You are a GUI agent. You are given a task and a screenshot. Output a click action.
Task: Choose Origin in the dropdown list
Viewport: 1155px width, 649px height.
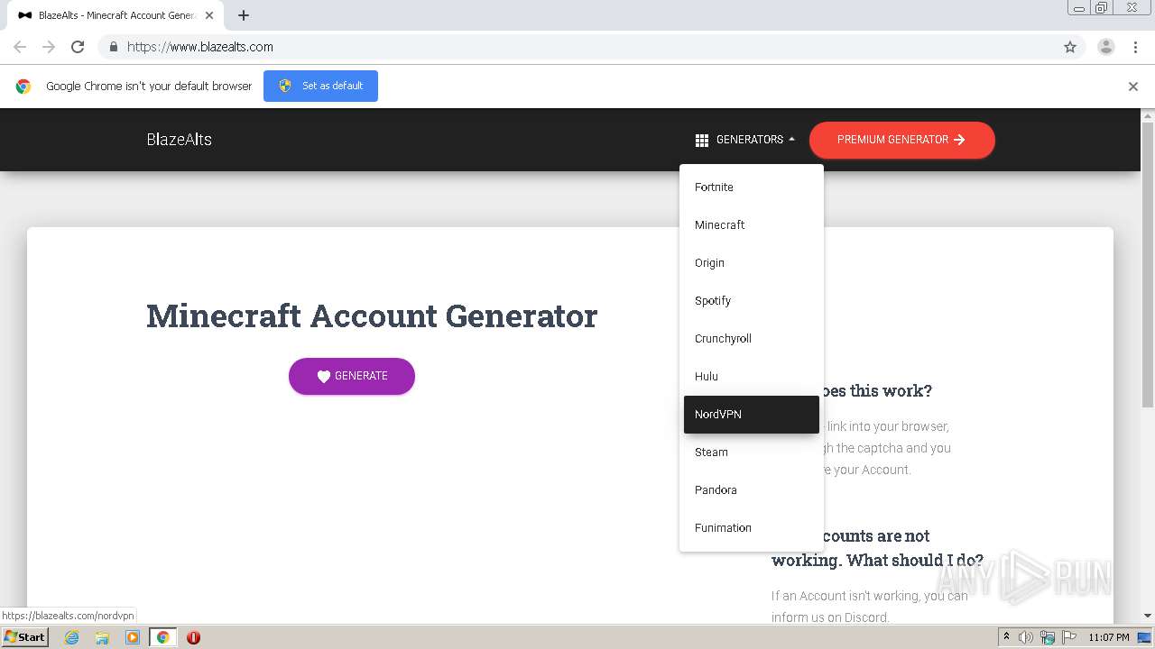(752, 263)
